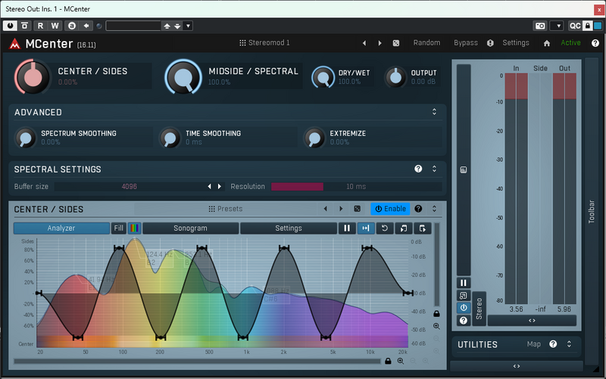This screenshot has height=379, width=606.
Task: Open the host preset dropdown arrow
Action: point(188,26)
